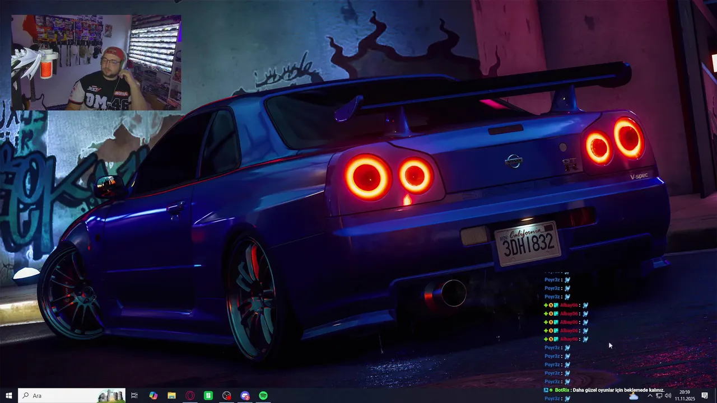Open File Explorer from the taskbar

click(x=171, y=396)
